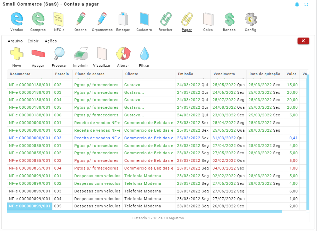Open the Estoque icon

[x=123, y=19]
